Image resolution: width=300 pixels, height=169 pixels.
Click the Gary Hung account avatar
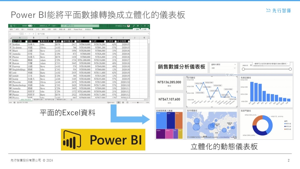coord(128,26)
